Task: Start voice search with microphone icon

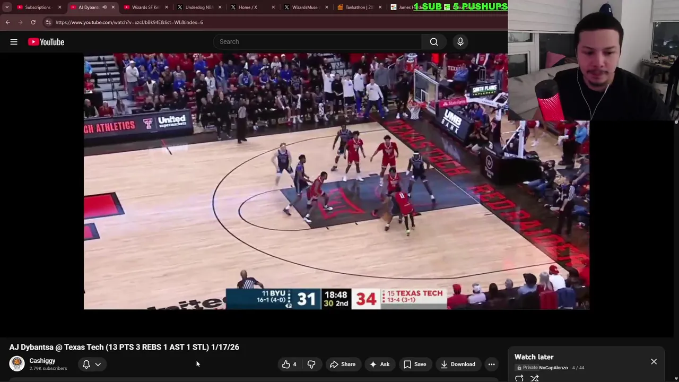Action: (x=460, y=42)
